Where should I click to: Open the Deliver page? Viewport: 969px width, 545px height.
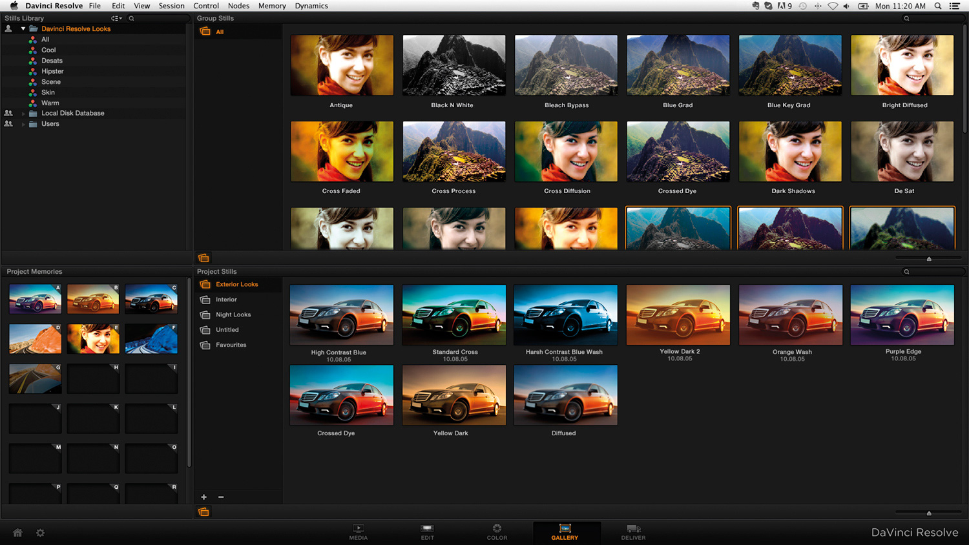coord(633,532)
